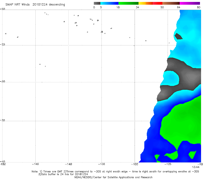This screenshot has height=179, width=203.
Task: Select the cyan-blue segment of the color bar
Action: pos(109,3)
